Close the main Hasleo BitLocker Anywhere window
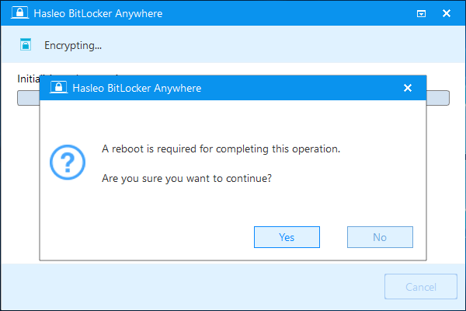466x311 pixels. click(447, 13)
